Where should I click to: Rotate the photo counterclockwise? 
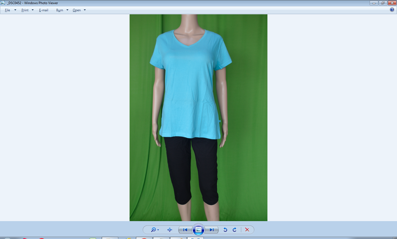tap(225, 230)
